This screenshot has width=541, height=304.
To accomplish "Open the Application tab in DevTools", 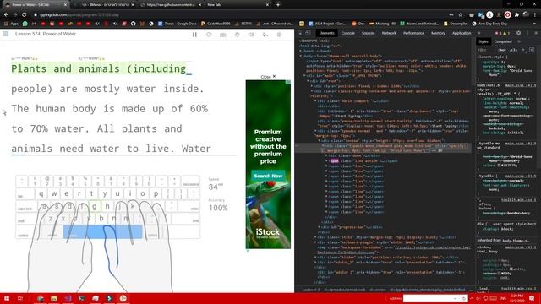I will pyautogui.click(x=462, y=33).
